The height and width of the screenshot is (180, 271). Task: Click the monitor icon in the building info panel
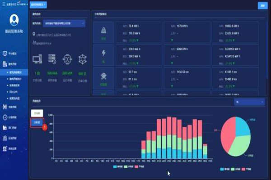(x=37, y=59)
